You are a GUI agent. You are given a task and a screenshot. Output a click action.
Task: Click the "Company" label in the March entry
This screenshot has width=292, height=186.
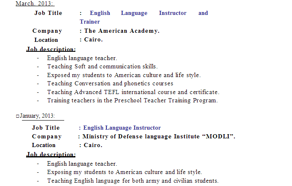coord(47,31)
